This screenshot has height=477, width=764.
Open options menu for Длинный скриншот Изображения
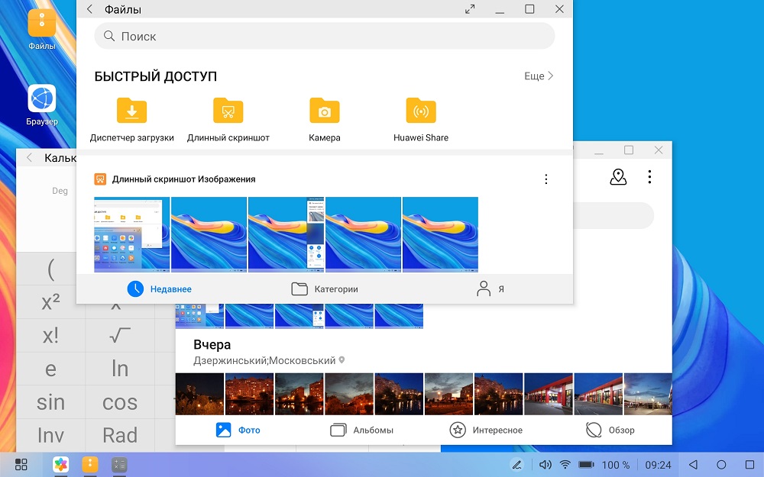tap(546, 179)
